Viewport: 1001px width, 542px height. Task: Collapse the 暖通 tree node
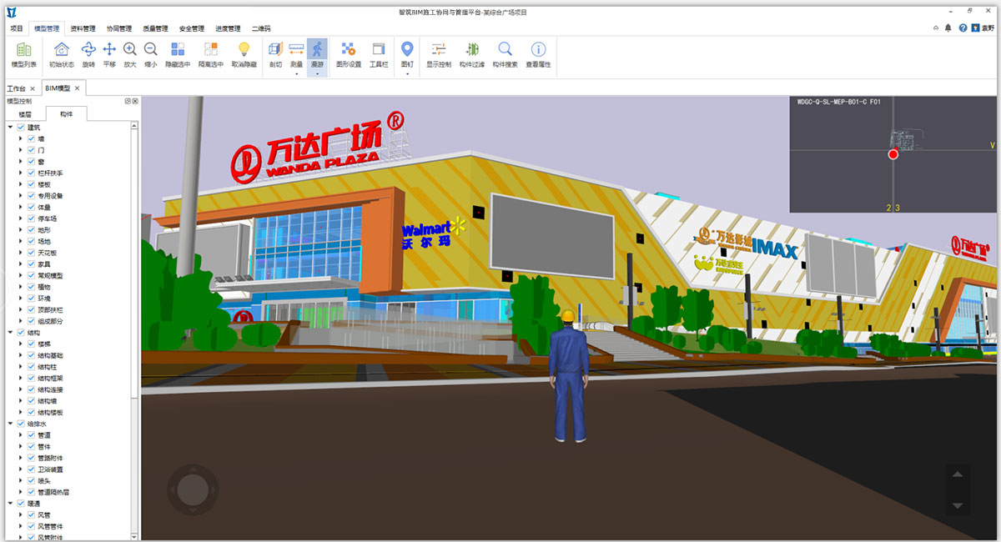click(10, 504)
